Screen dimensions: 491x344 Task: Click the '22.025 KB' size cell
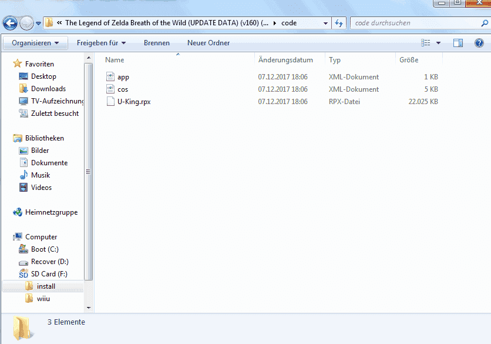(423, 102)
